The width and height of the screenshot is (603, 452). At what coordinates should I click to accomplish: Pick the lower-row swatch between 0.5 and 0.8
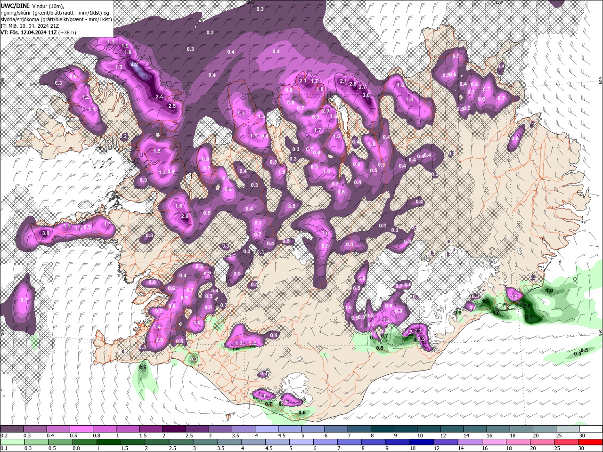point(60,442)
